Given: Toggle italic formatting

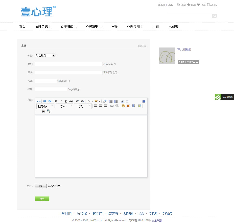Looking at the screenshot, I should click(x=60, y=101).
